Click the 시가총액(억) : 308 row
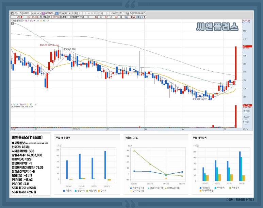The height and width of the screenshot is (208, 263). pyautogui.click(x=23, y=151)
